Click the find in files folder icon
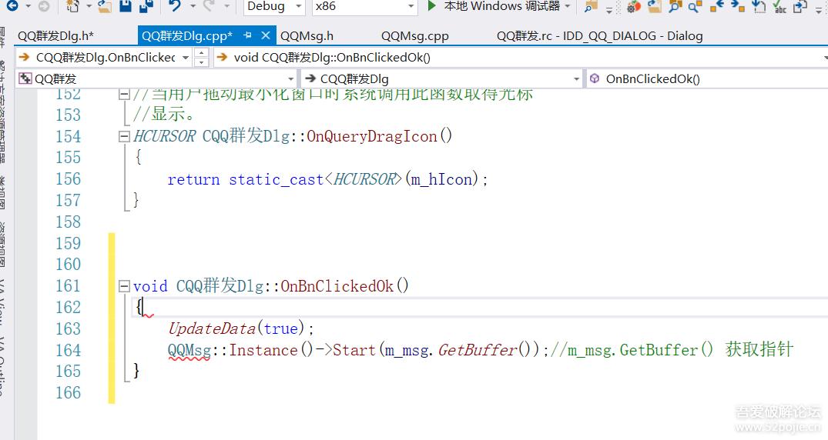This screenshot has height=440, width=828. 591,6
